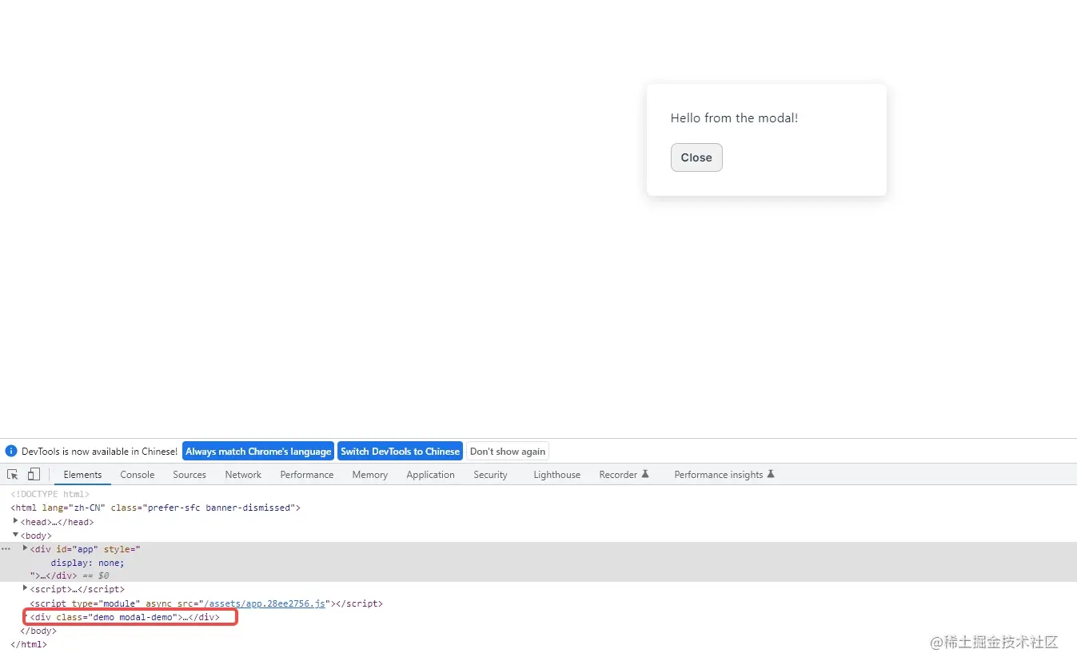This screenshot has width=1077, height=669.
Task: Open the Sources tab
Action: (189, 475)
